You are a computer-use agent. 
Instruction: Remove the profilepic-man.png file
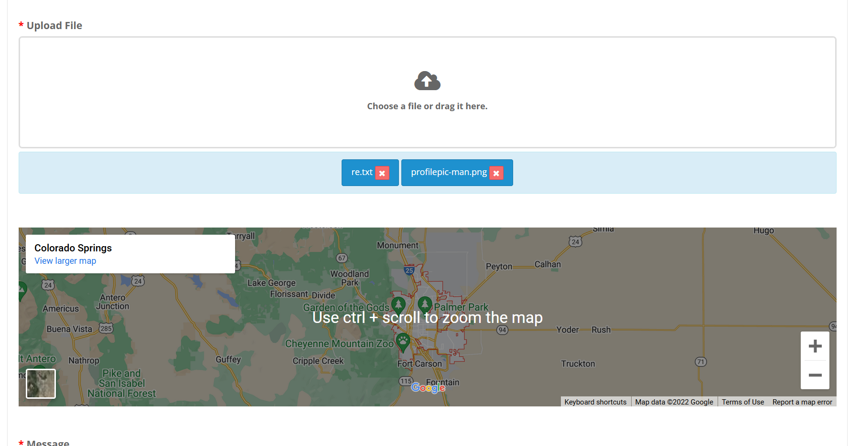click(x=496, y=173)
